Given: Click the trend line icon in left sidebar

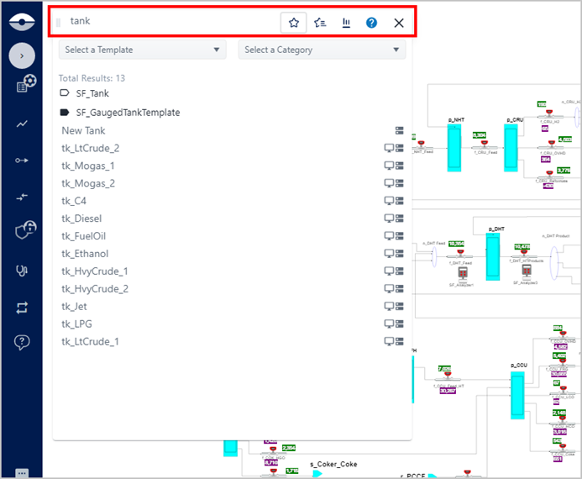Looking at the screenshot, I should click(22, 124).
